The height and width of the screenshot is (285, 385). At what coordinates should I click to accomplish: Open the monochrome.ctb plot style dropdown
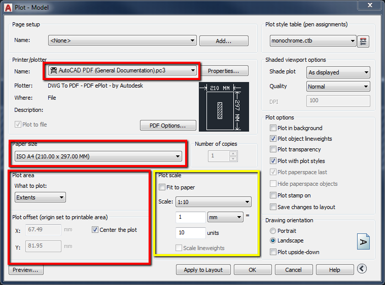(313, 40)
